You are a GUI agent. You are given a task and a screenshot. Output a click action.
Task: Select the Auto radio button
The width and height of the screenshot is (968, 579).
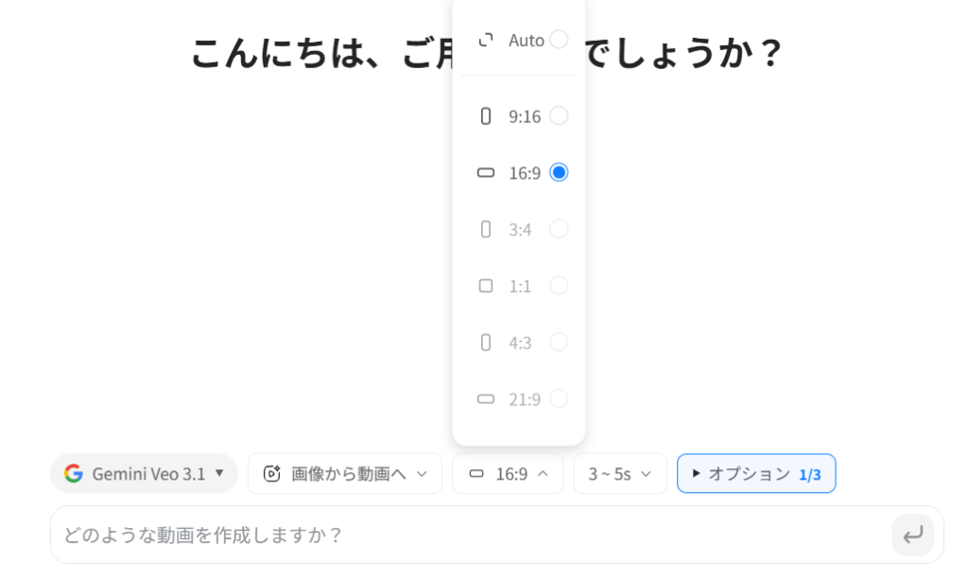click(x=559, y=40)
